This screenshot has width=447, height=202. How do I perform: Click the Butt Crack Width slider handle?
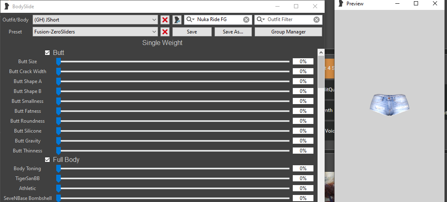[58, 71]
